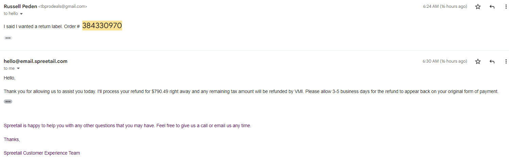Screen dimensions: 509x158
Task: Star Russell Peden's email message
Action: pyautogui.click(x=478, y=6)
